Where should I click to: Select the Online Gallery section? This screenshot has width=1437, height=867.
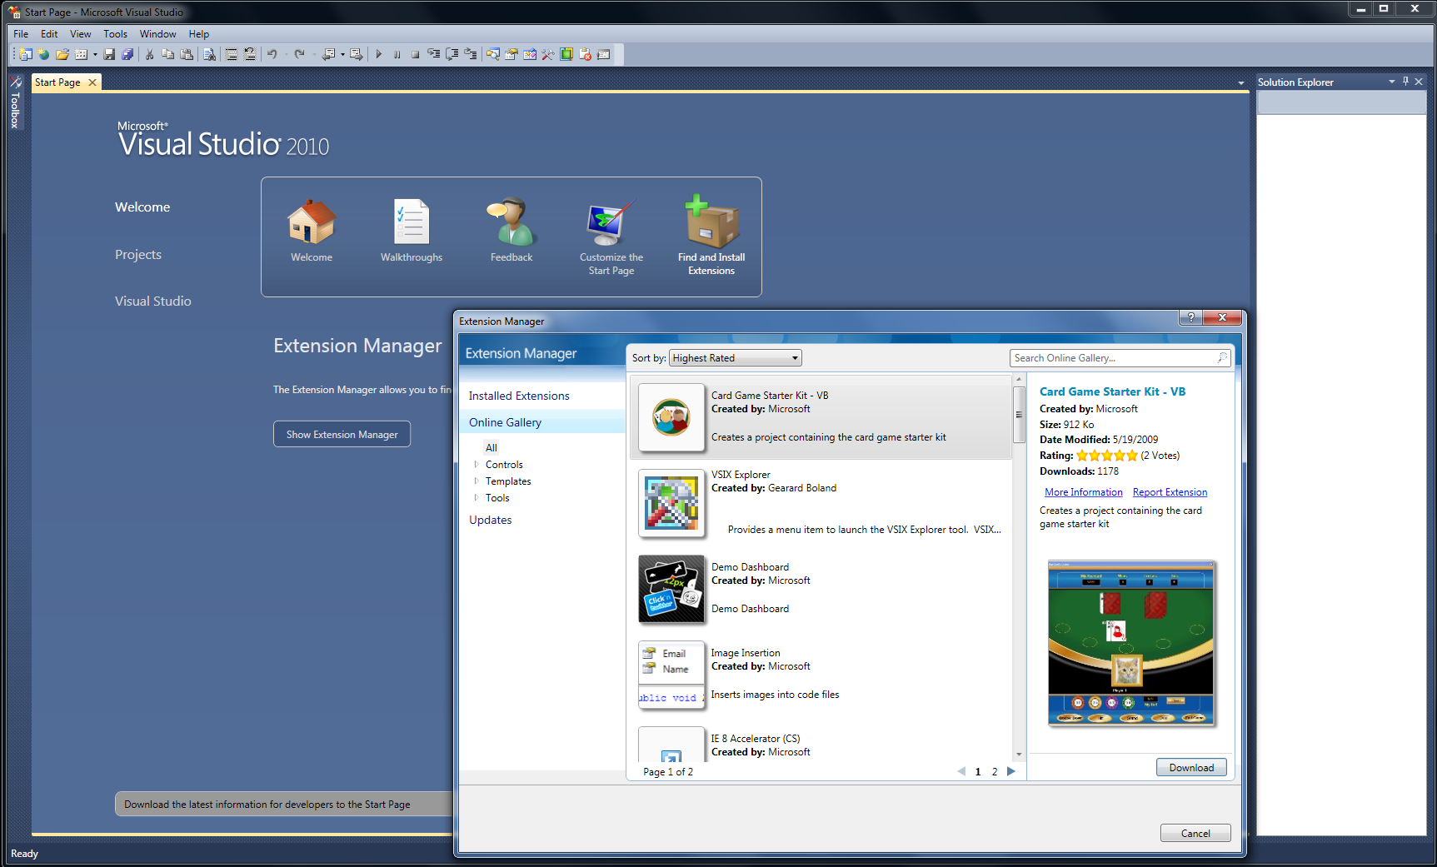click(541, 422)
